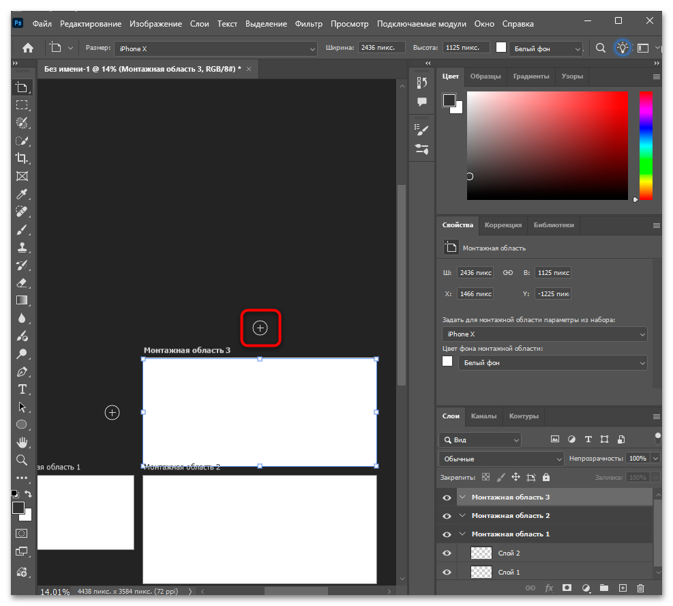The image size is (673, 606).
Task: Click the Pen tool icon
Action: [22, 371]
